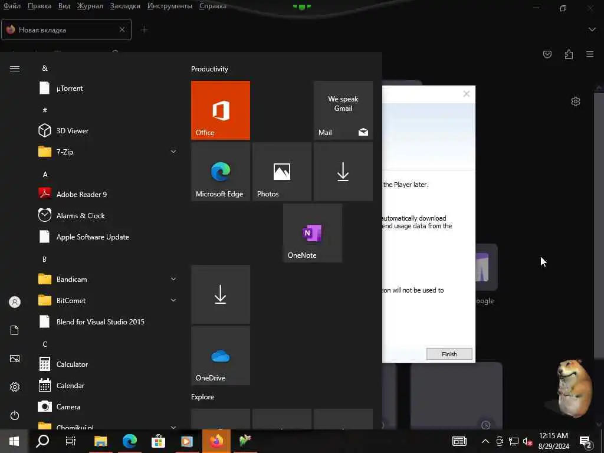Open Documents icon in Start sidebar
Screen dimensions: 604x453
click(x=15, y=330)
